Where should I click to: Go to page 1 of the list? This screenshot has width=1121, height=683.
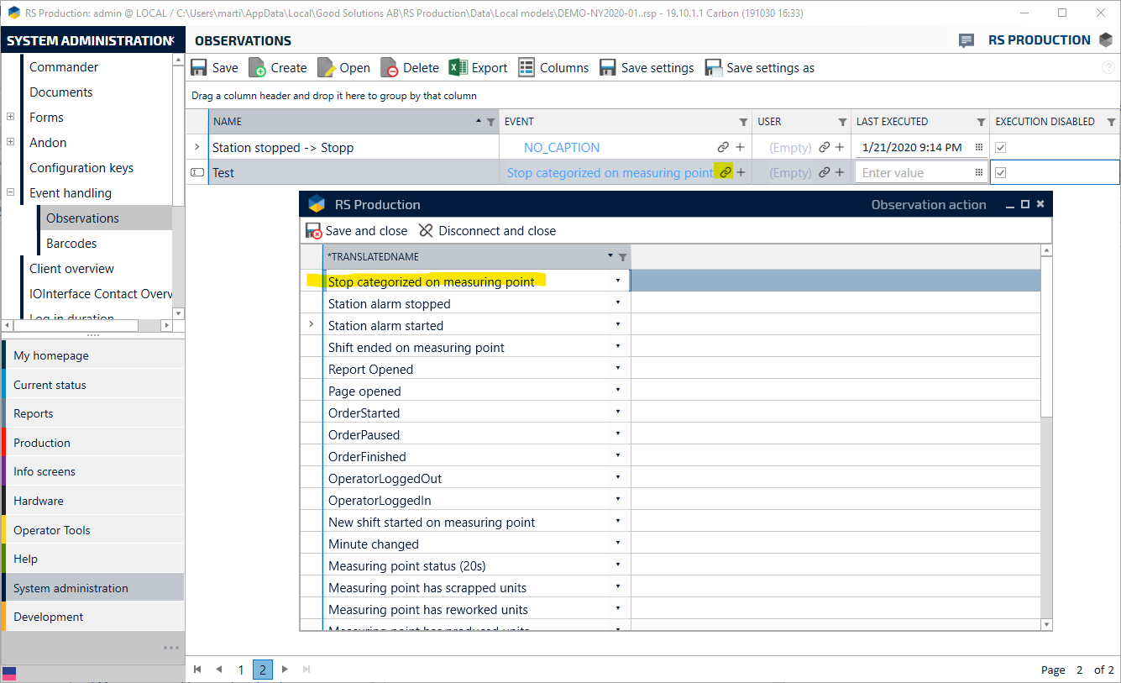click(241, 670)
